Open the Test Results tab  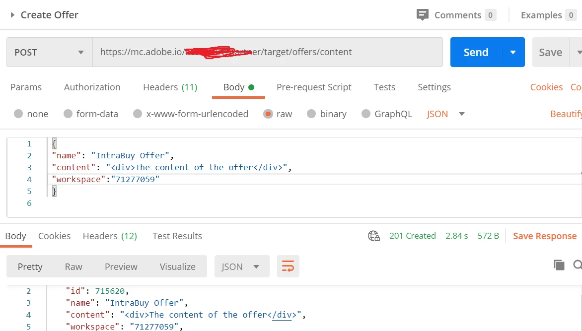(x=177, y=236)
